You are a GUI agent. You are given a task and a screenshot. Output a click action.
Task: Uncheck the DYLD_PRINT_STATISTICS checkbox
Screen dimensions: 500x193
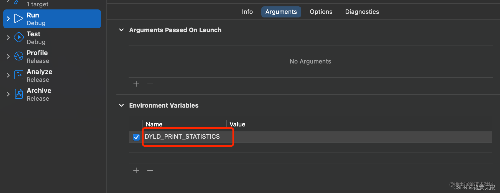pos(136,137)
